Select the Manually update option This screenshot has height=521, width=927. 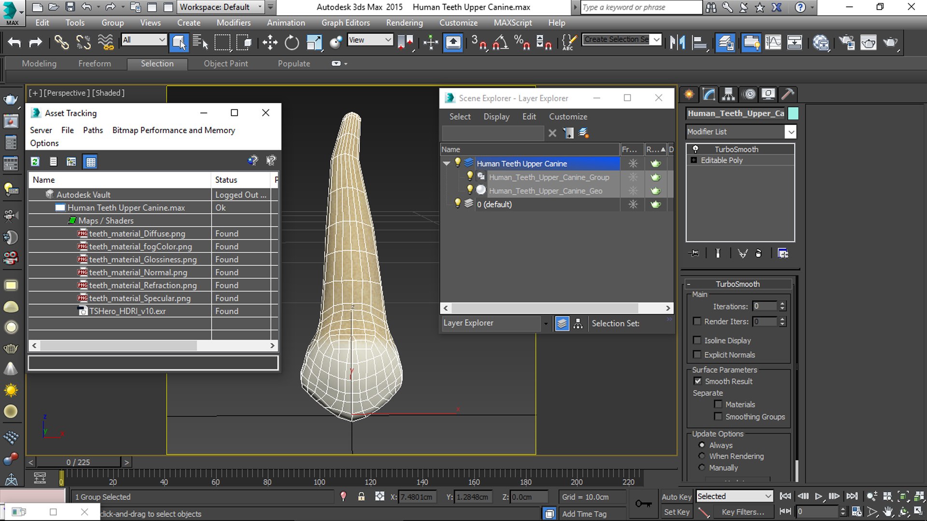click(702, 467)
